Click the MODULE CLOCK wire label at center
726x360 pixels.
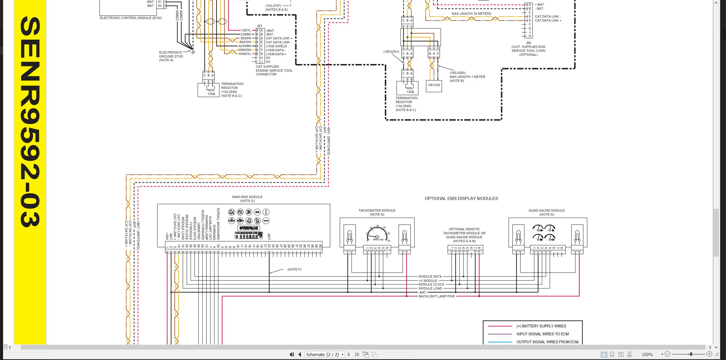(x=431, y=284)
